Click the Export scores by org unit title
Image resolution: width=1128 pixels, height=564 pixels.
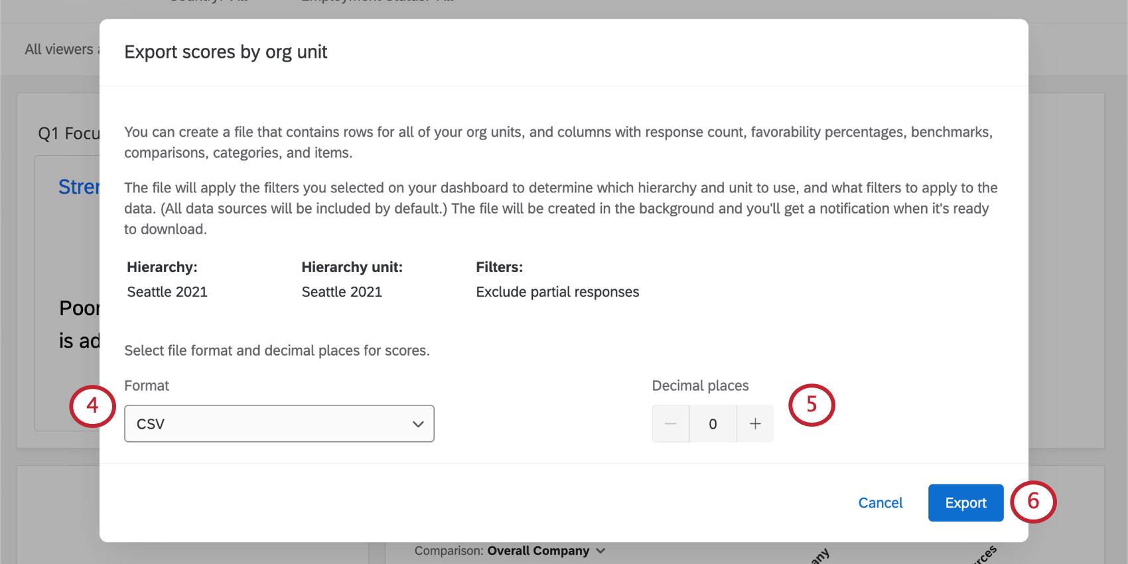coord(226,52)
